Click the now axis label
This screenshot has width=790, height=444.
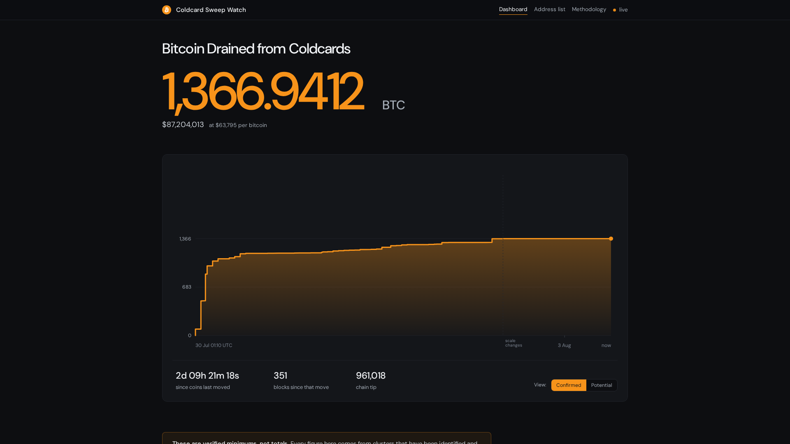(606, 345)
